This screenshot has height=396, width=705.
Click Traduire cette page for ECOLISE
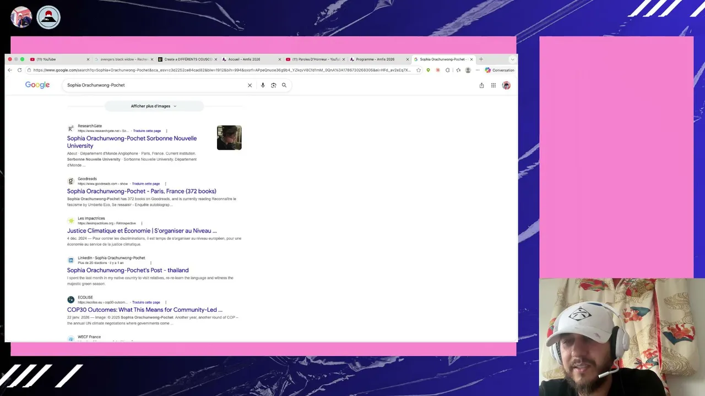146,302
